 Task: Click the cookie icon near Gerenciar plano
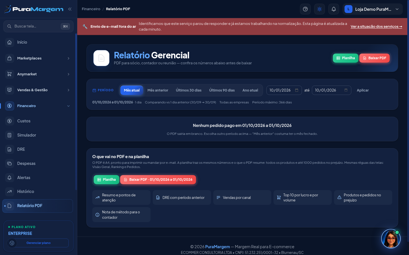point(12,243)
